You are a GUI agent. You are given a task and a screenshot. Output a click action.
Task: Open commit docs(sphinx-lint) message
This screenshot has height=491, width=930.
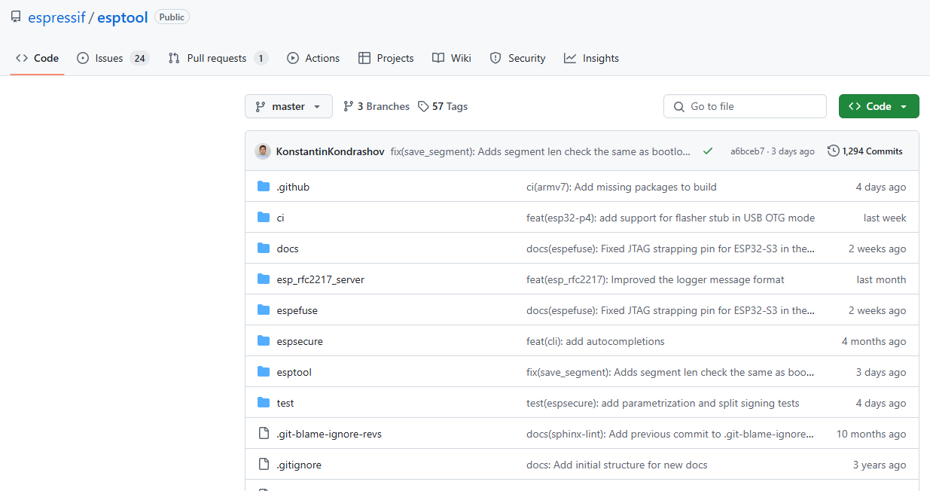(x=670, y=434)
